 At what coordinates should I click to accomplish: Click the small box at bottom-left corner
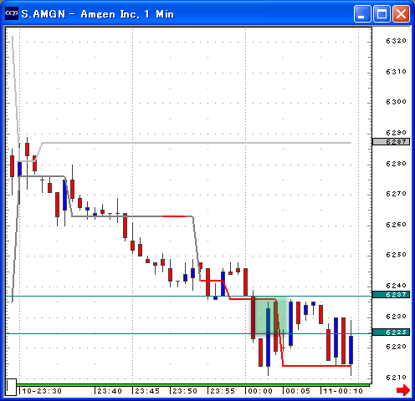[x=11, y=387]
